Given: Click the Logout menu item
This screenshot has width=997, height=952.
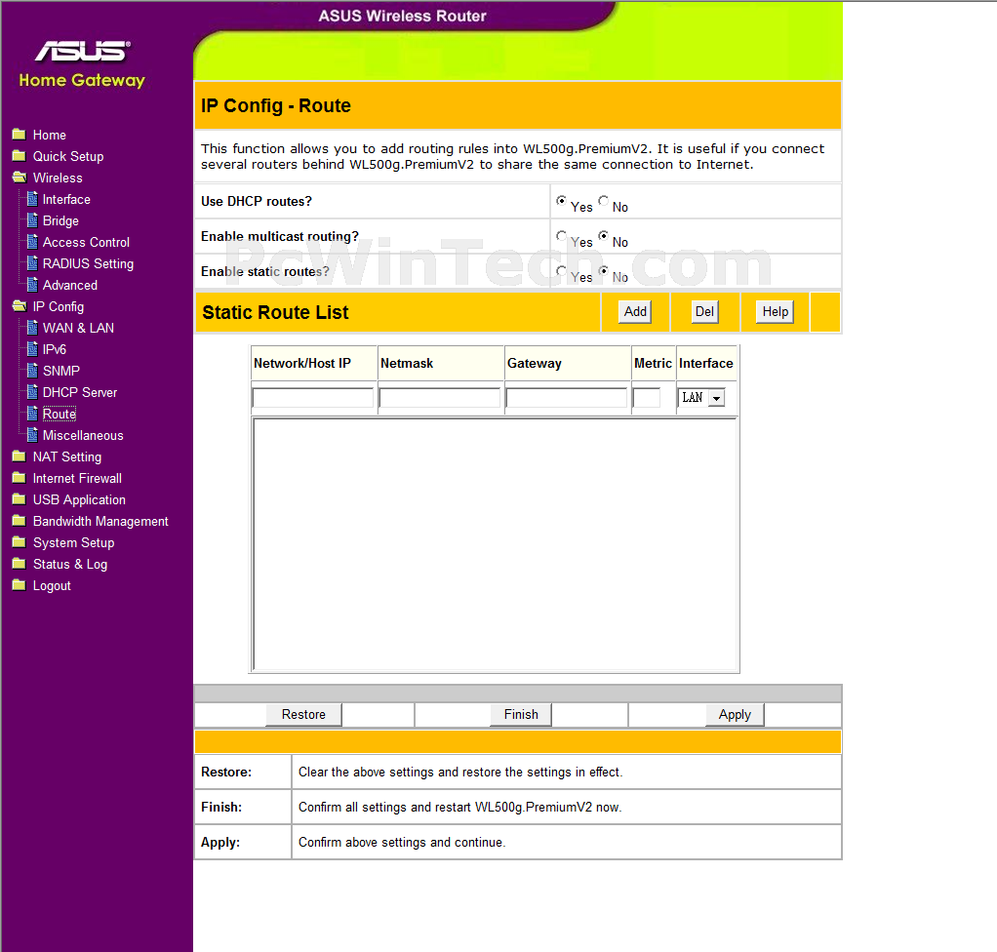Looking at the screenshot, I should coord(52,585).
